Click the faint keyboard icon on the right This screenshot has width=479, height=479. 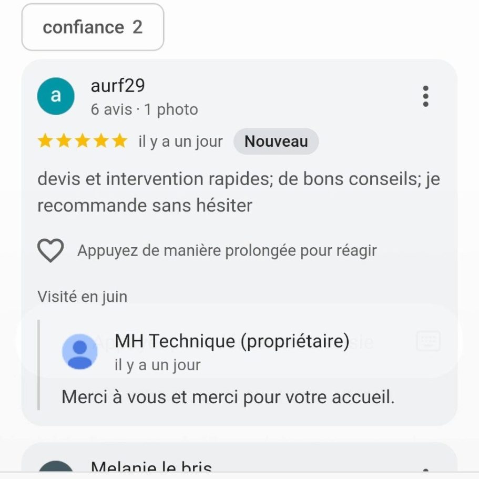[x=428, y=342]
